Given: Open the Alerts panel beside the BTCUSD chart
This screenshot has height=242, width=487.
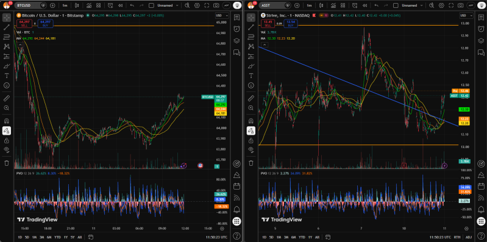Looking at the screenshot, I should tap(236, 29).
